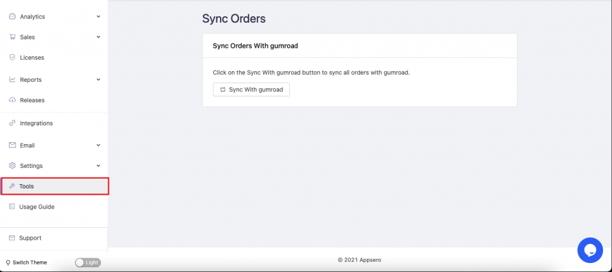
Task: Click the Licenses shield icon
Action: [12, 57]
